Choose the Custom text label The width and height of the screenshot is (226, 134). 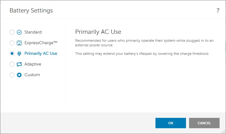tap(32, 75)
